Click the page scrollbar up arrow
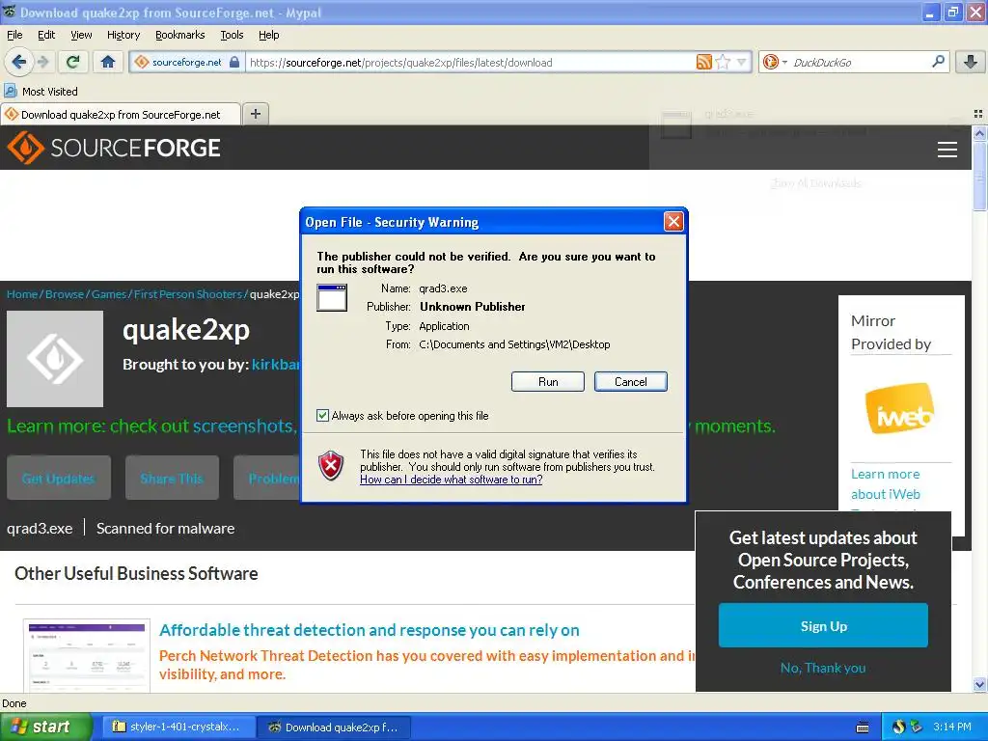988x741 pixels. (979, 133)
